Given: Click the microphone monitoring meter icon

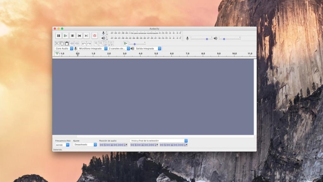Looking at the screenshot, I should point(104,33).
